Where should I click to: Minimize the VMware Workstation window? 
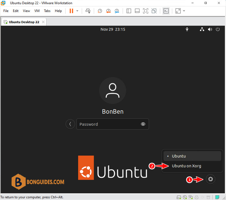192,3
